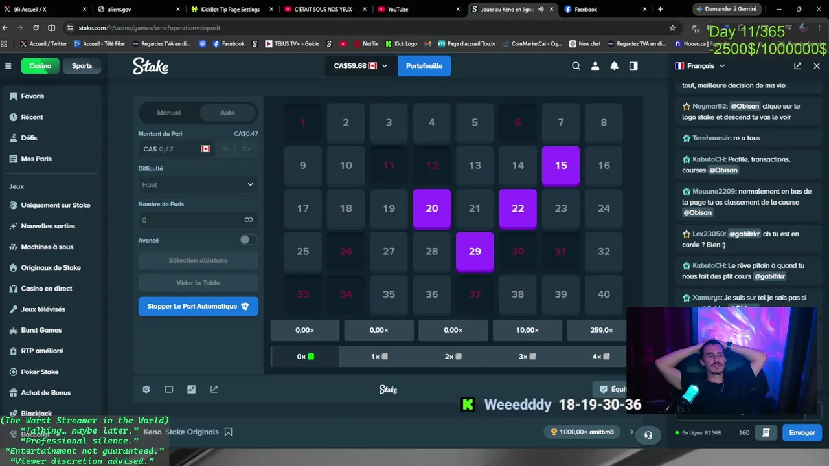Click the search magnifier icon in header

click(576, 66)
